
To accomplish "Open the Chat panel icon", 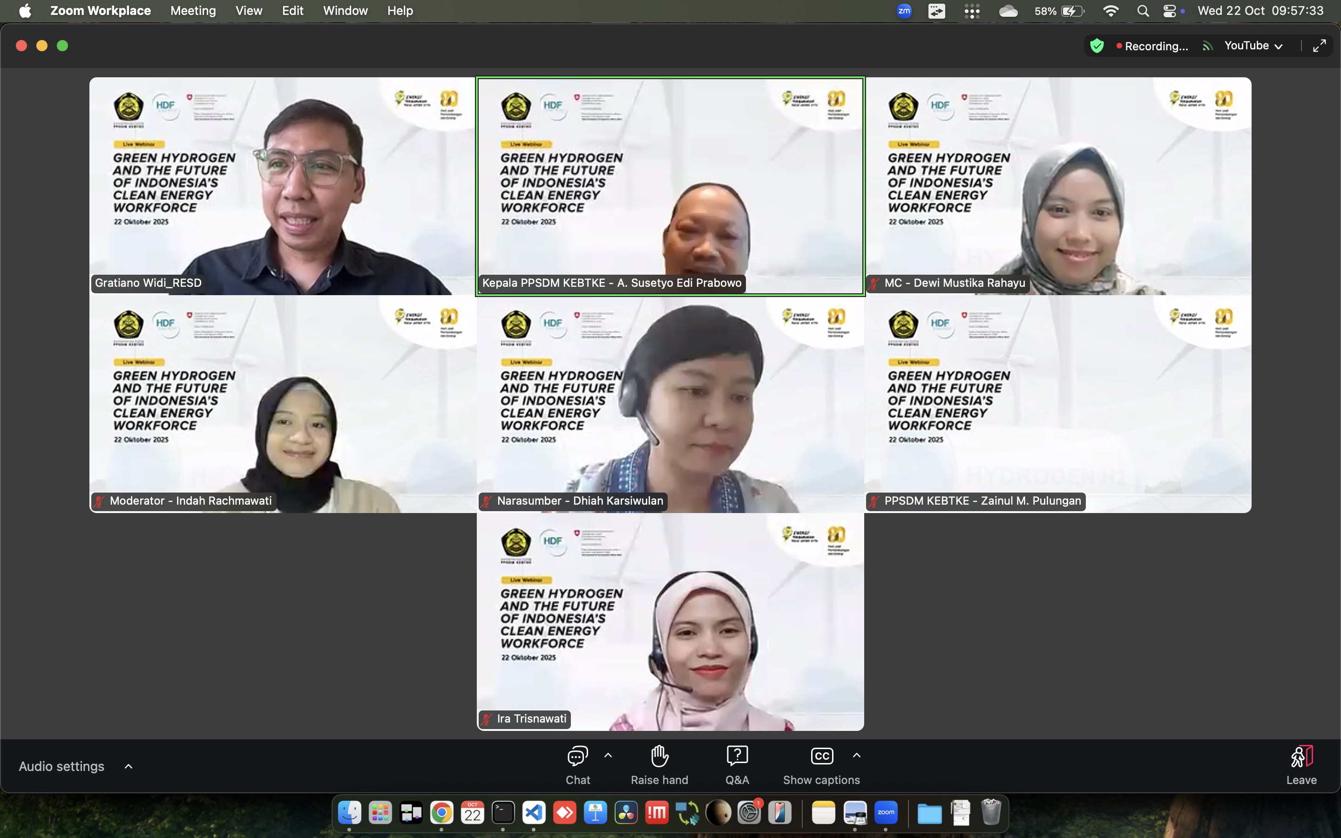I will pos(577,757).
